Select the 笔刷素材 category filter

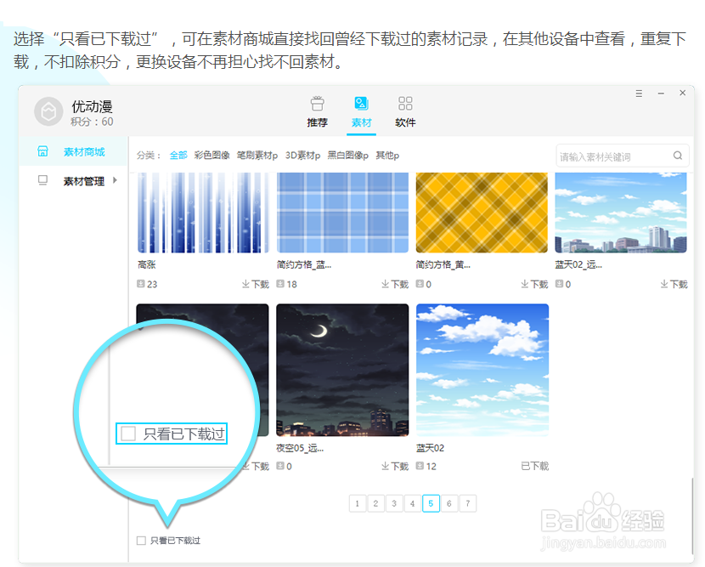257,156
